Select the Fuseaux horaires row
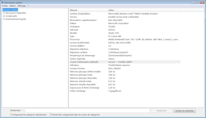 coord(125,68)
